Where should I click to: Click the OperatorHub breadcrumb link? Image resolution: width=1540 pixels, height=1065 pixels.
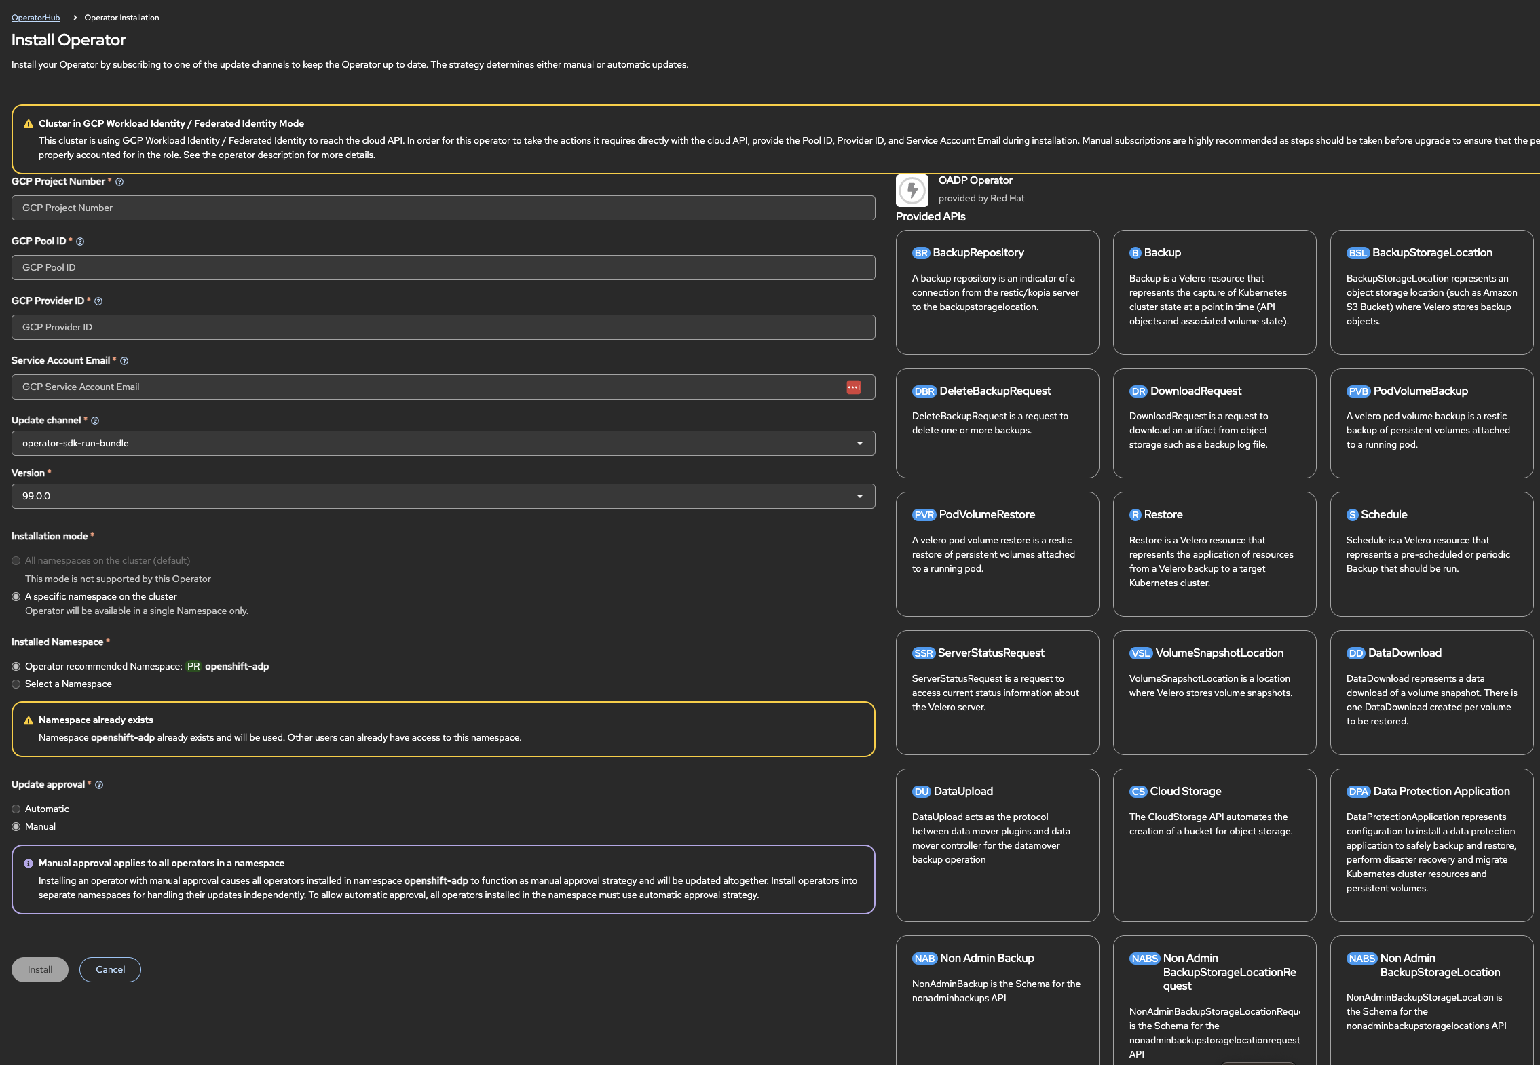(x=35, y=18)
